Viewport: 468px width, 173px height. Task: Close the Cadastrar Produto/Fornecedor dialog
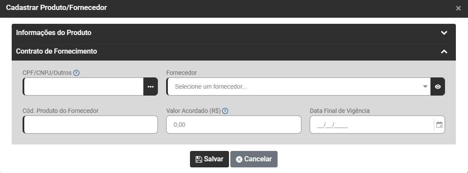[x=458, y=8]
